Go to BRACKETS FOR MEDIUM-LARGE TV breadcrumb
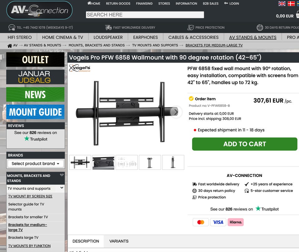This screenshot has width=299, height=252. click(x=214, y=45)
